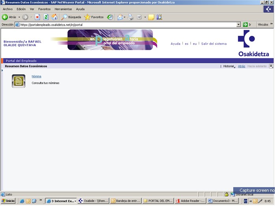This screenshot has height=206, width=275.
Task: Go to Home page icon
Action: tap(54, 17)
